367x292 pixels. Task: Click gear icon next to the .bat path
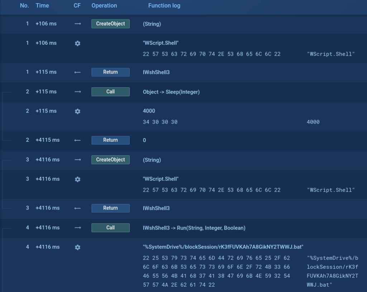point(77,247)
